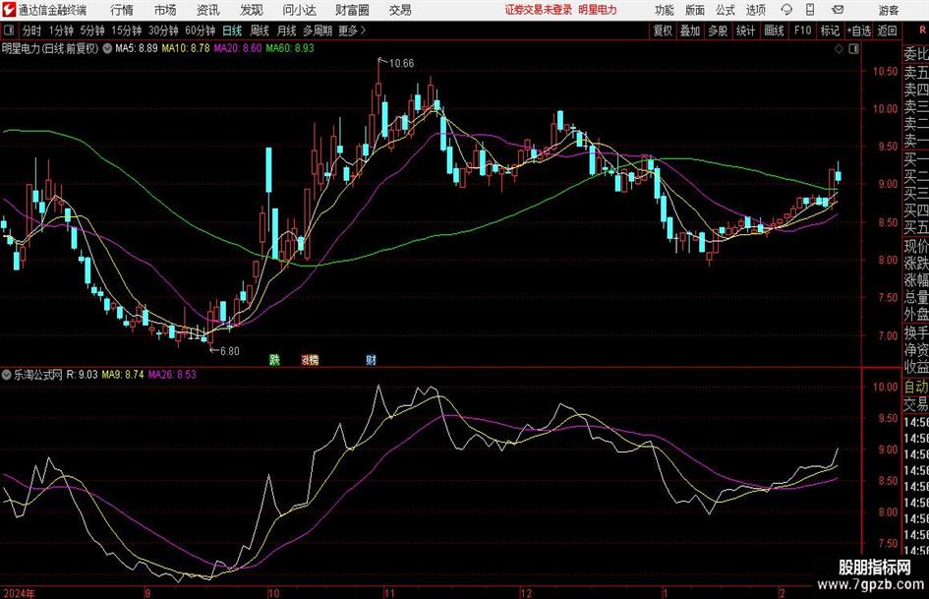Click the 统计 statistics button
Screen dimensions: 929x599
pos(745,30)
